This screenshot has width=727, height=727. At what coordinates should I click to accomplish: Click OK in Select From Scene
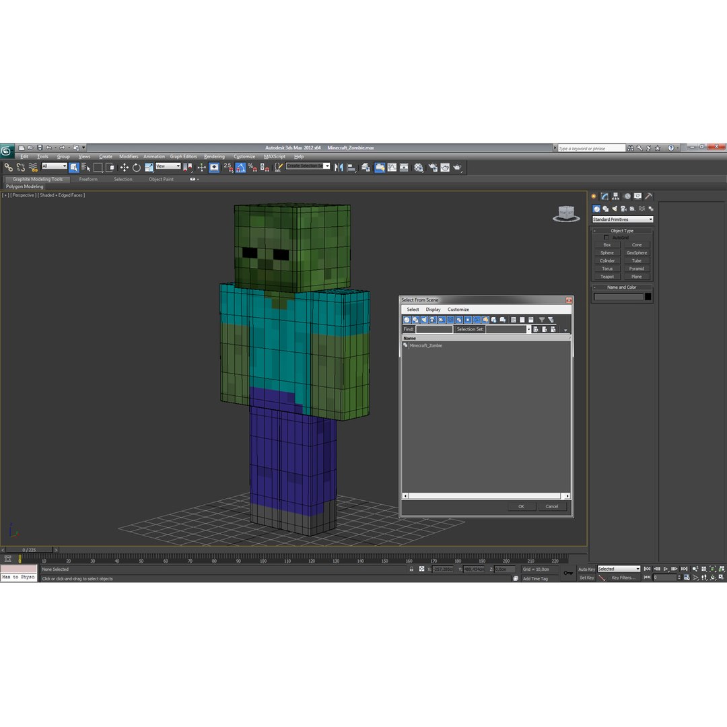521,506
